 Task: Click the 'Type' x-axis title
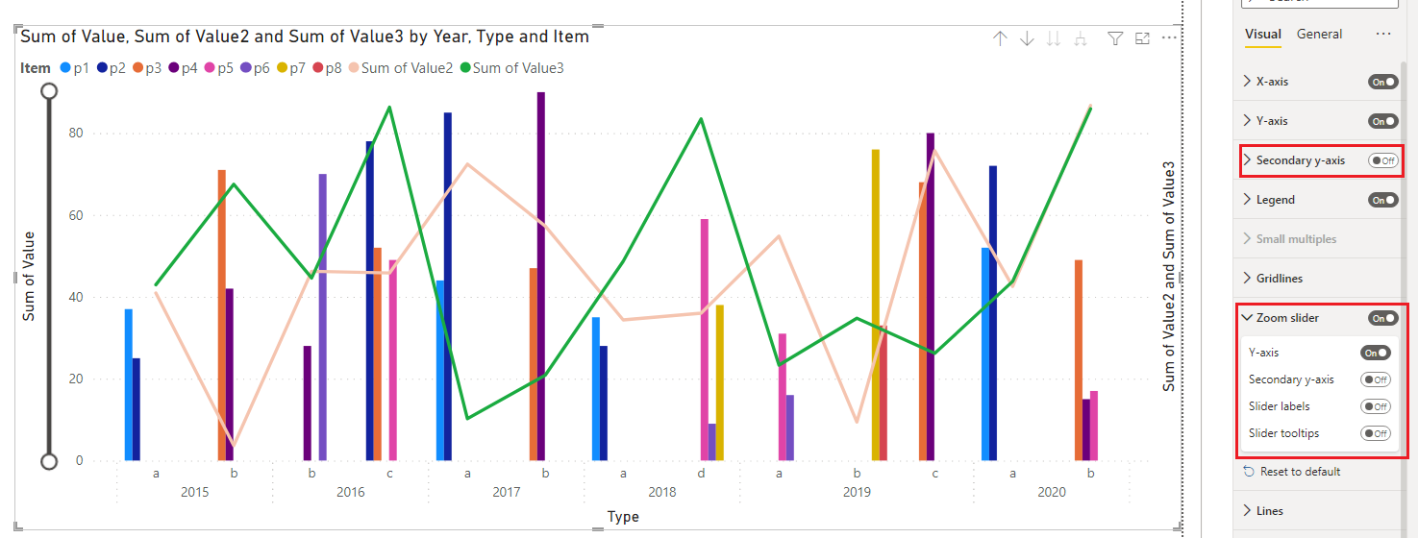click(x=623, y=517)
